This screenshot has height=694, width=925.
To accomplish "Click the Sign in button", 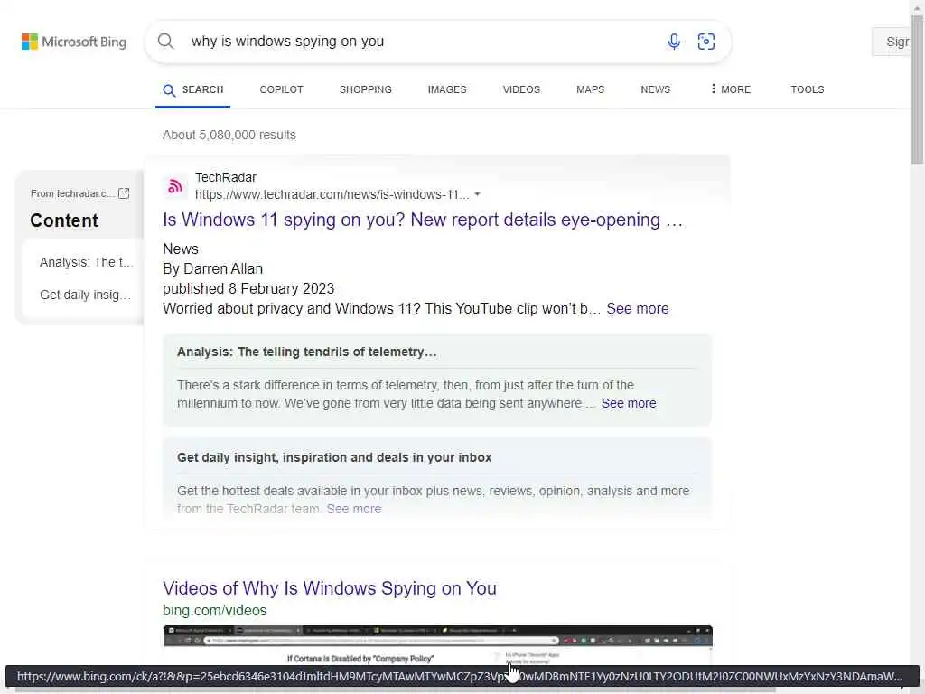I will pos(892,42).
